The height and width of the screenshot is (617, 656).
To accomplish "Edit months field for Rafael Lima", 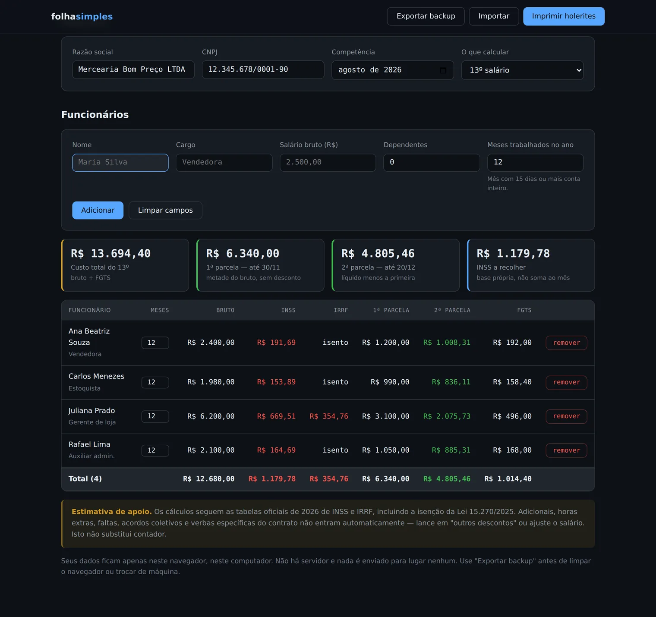I will click(155, 450).
